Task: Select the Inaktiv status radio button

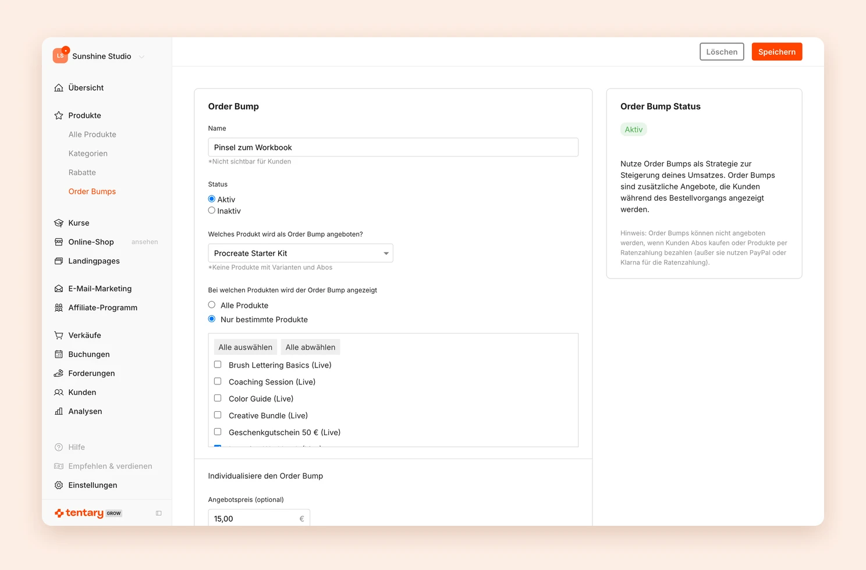Action: pos(212,211)
